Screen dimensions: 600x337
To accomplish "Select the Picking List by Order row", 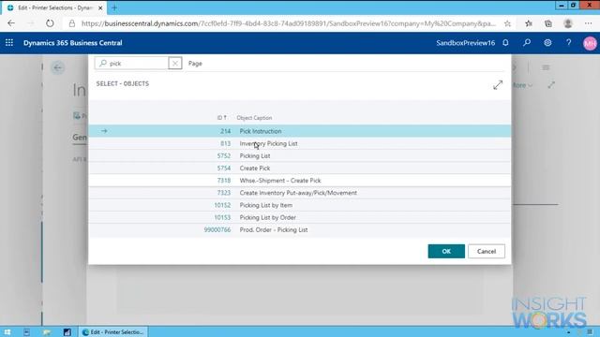I will [x=300, y=217].
